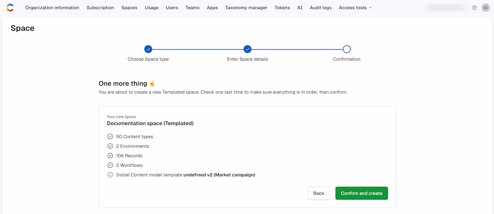Go to the Subscription tab

(x=100, y=7)
